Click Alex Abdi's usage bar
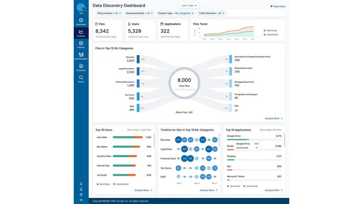The width and height of the screenshot is (363, 204). (128, 137)
